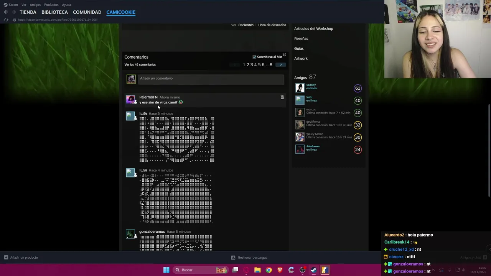This screenshot has width=491, height=276.
Task: Click your own avatar beside the comment box
Action: (x=131, y=79)
